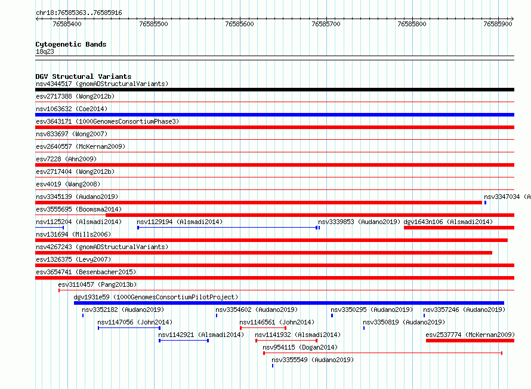Open the nsv3355549 (Audano2019) variant
This screenshot has width=531, height=389.
pos(313,360)
